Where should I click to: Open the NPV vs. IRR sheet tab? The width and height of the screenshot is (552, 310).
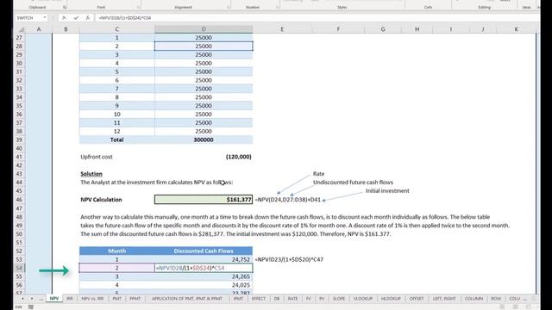tap(92, 299)
